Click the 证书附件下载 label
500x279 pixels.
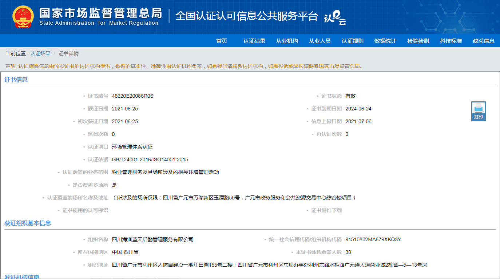326,210
